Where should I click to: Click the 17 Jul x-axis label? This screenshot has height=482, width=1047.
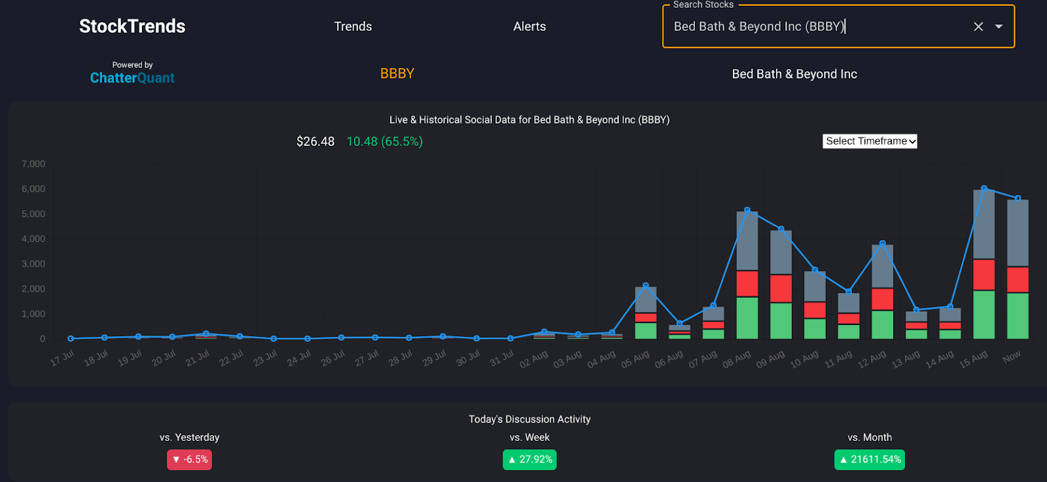tap(63, 358)
